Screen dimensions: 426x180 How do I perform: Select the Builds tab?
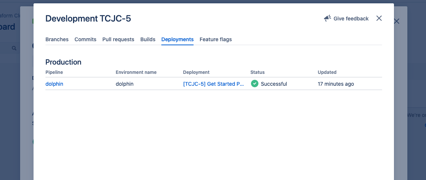pos(148,39)
